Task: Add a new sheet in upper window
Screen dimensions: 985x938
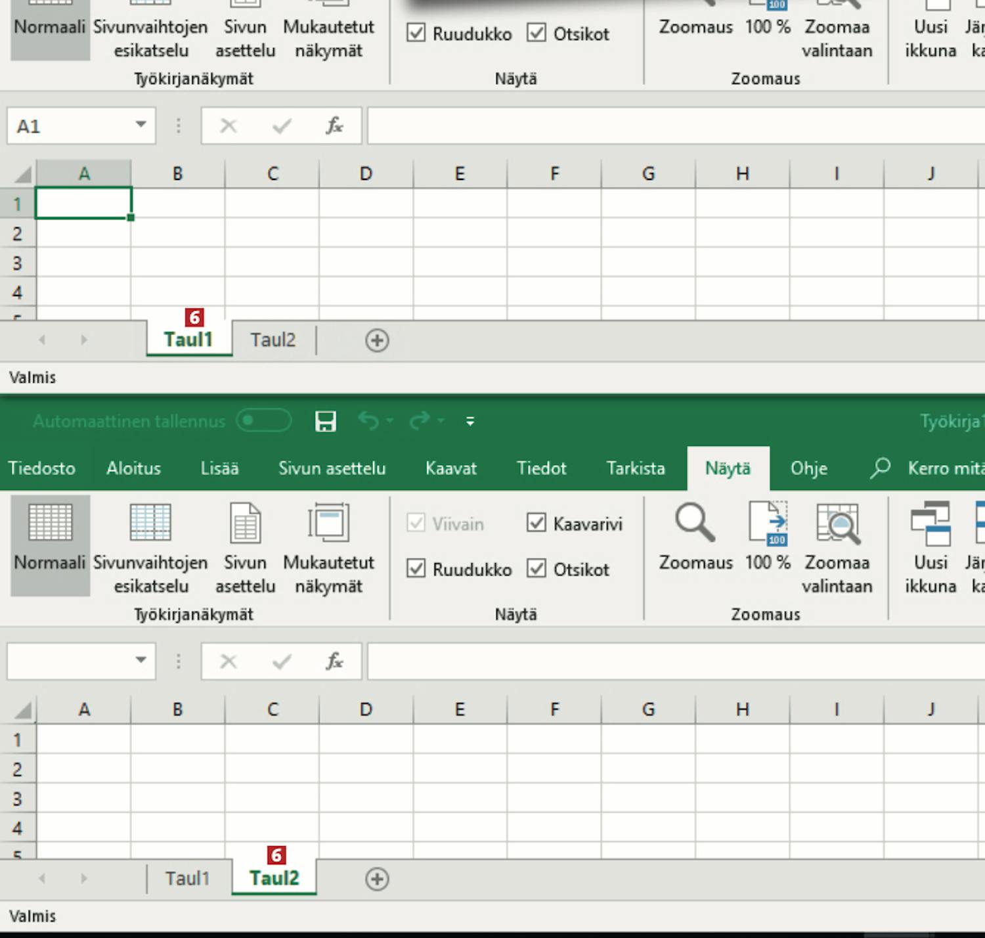Action: (377, 340)
